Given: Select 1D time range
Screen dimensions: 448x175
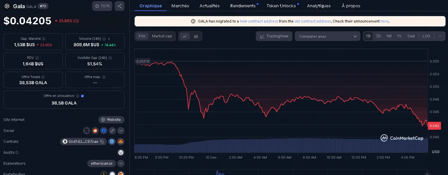Looking at the screenshot, I should click(368, 36).
